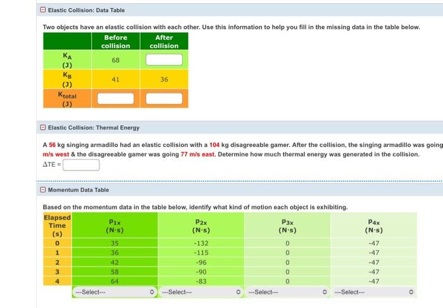The image size is (443, 308).
Task: Click the p4x value -47 at time 0
Action: point(374,243)
